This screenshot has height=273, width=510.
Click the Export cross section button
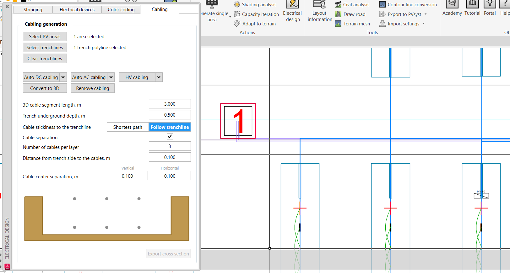pos(168,254)
